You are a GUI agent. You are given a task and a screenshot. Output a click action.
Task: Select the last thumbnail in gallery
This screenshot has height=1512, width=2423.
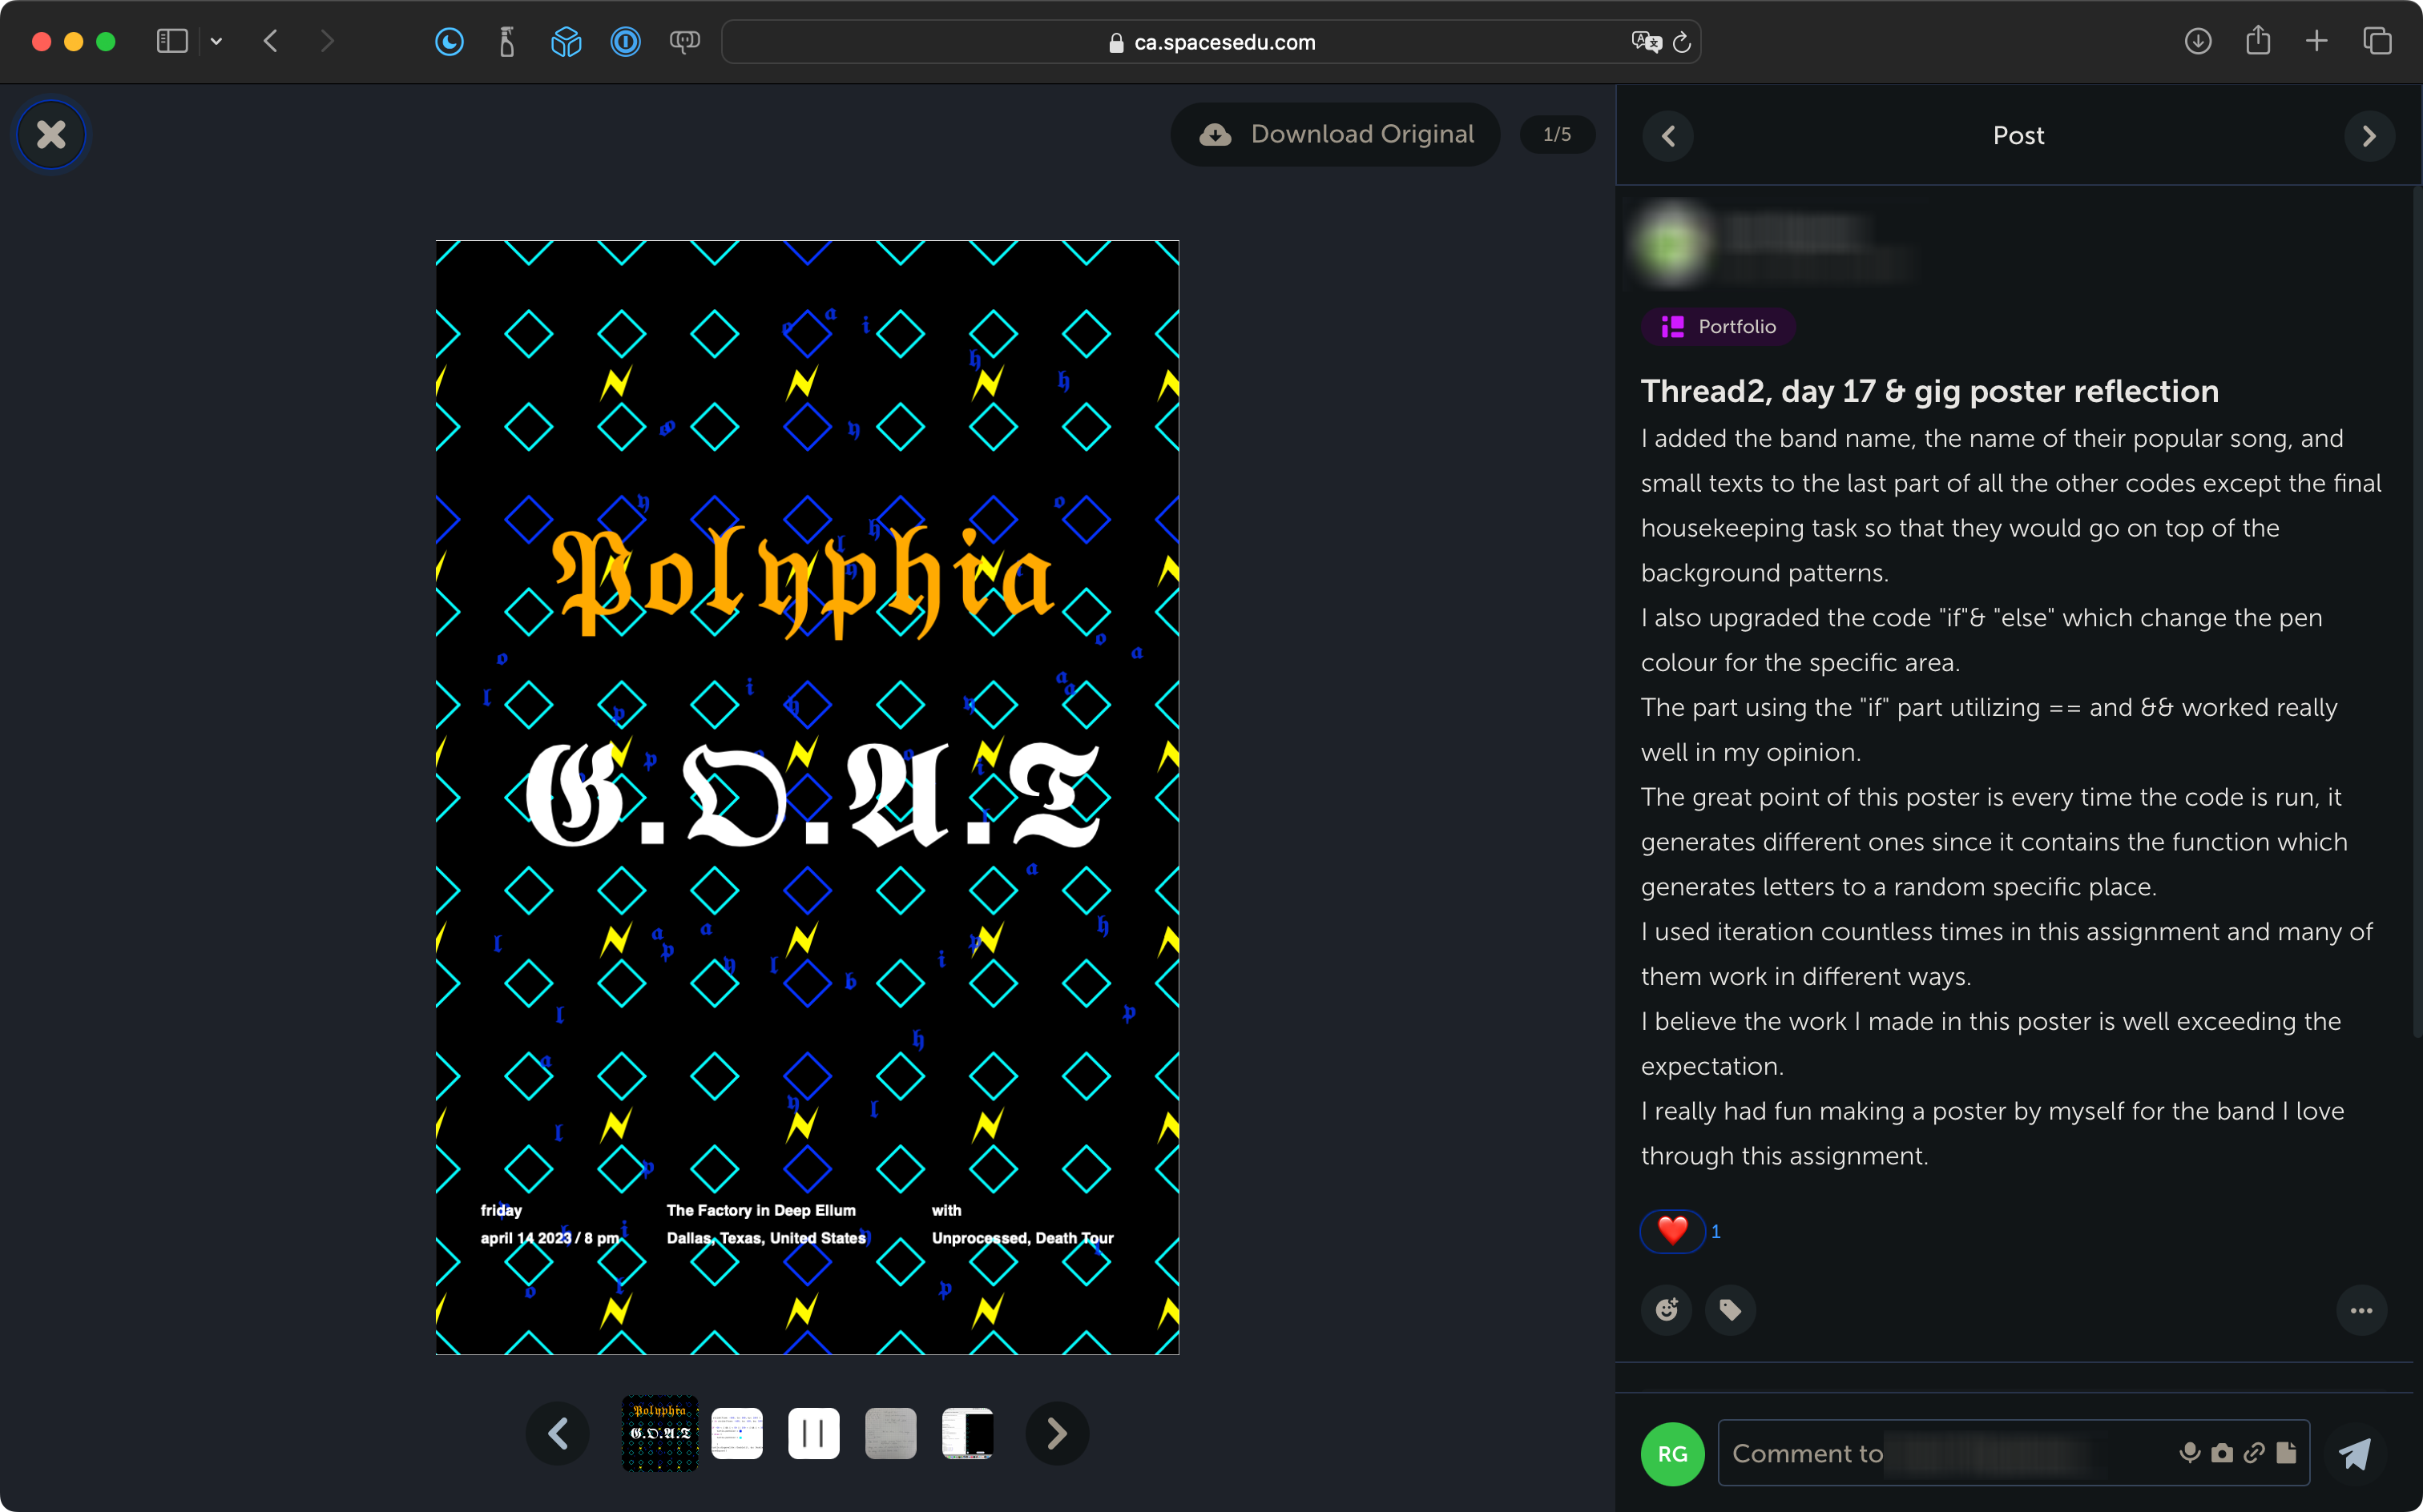coord(967,1433)
